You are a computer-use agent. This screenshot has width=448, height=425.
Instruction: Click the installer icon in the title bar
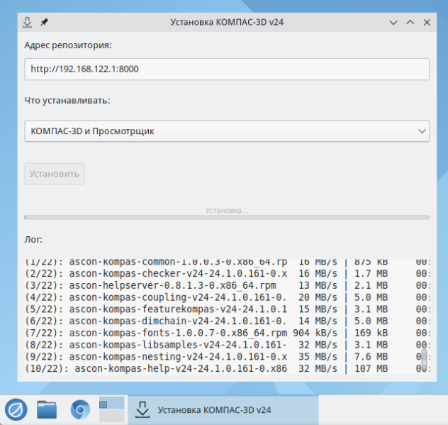pos(27,22)
